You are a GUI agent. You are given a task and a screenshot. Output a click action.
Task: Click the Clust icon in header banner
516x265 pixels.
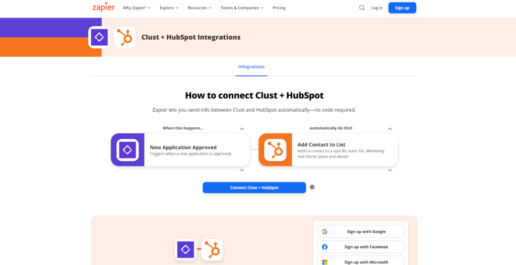(x=99, y=37)
